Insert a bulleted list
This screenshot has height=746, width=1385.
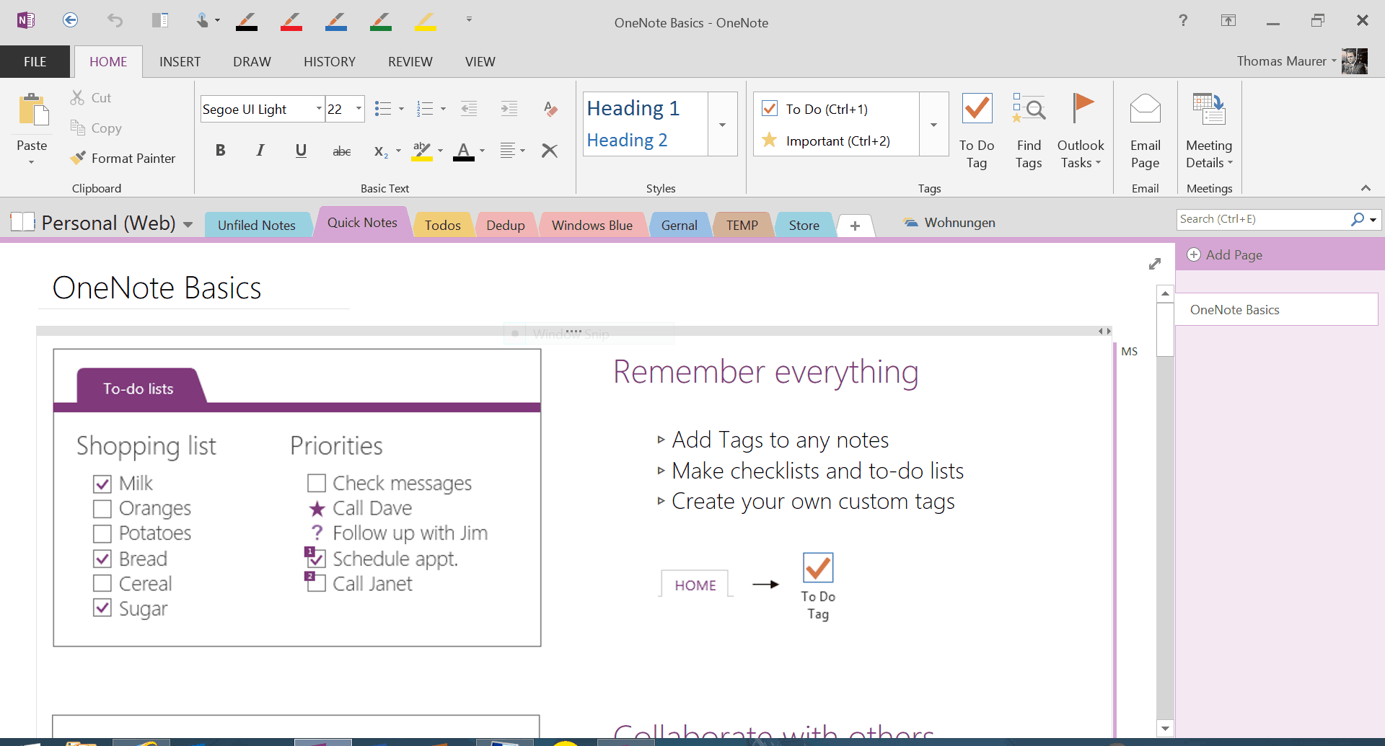click(383, 109)
